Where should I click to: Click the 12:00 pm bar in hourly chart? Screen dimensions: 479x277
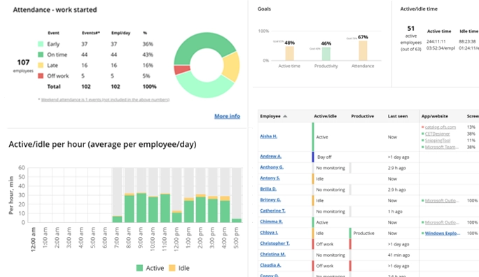[x=177, y=216]
